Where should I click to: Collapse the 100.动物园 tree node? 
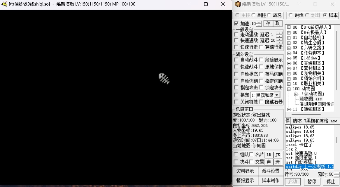pos(289,89)
